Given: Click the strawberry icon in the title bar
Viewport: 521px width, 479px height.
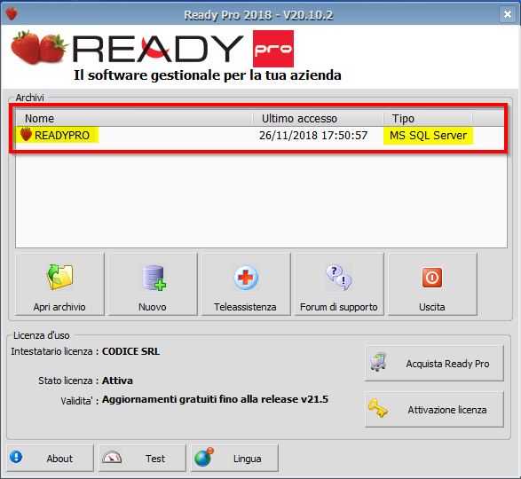Looking at the screenshot, I should coord(12,13).
